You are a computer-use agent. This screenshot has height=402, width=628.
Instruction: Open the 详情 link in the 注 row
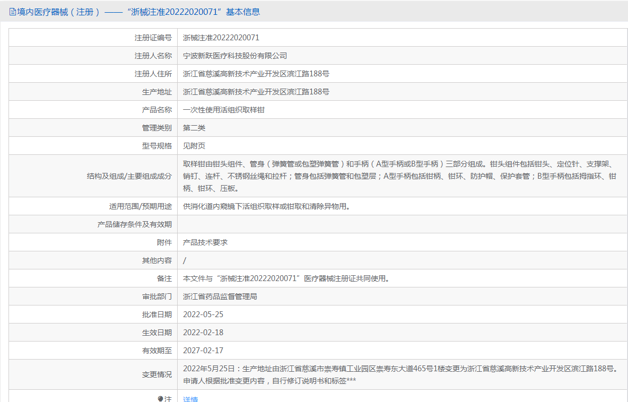click(x=190, y=399)
